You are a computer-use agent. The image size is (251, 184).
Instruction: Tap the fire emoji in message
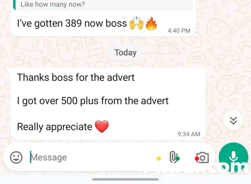(x=151, y=23)
